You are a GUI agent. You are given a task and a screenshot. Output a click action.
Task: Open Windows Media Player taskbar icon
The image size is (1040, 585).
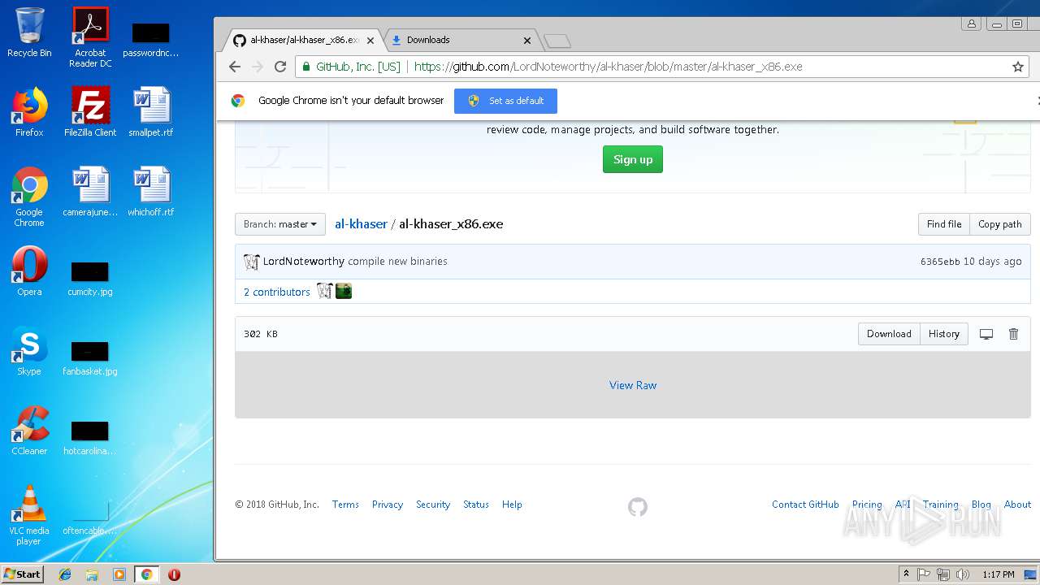(x=119, y=574)
